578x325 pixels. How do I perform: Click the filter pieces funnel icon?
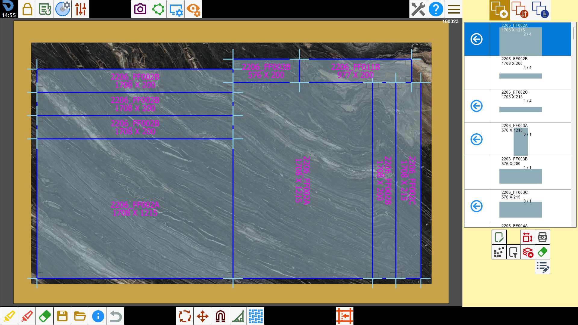click(513, 252)
